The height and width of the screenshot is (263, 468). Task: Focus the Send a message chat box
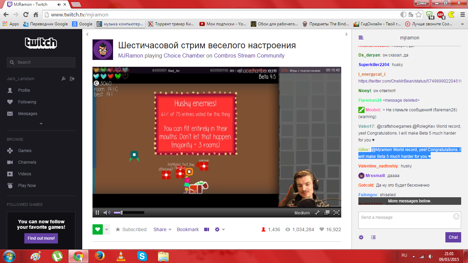click(x=410, y=220)
